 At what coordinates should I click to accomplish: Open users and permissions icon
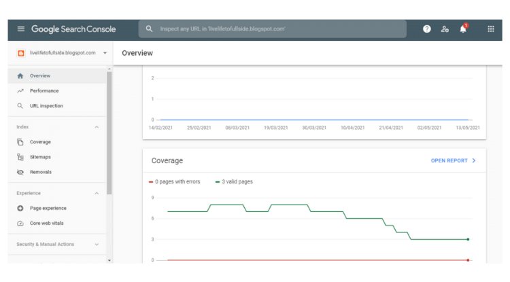pyautogui.click(x=445, y=29)
